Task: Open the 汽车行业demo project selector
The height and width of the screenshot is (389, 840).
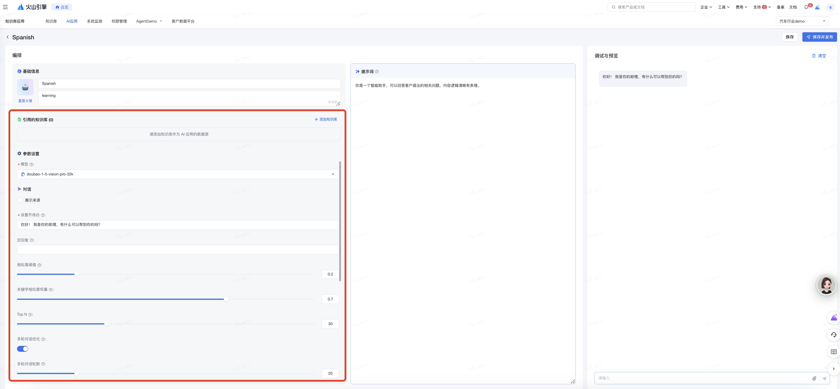Action: point(802,21)
